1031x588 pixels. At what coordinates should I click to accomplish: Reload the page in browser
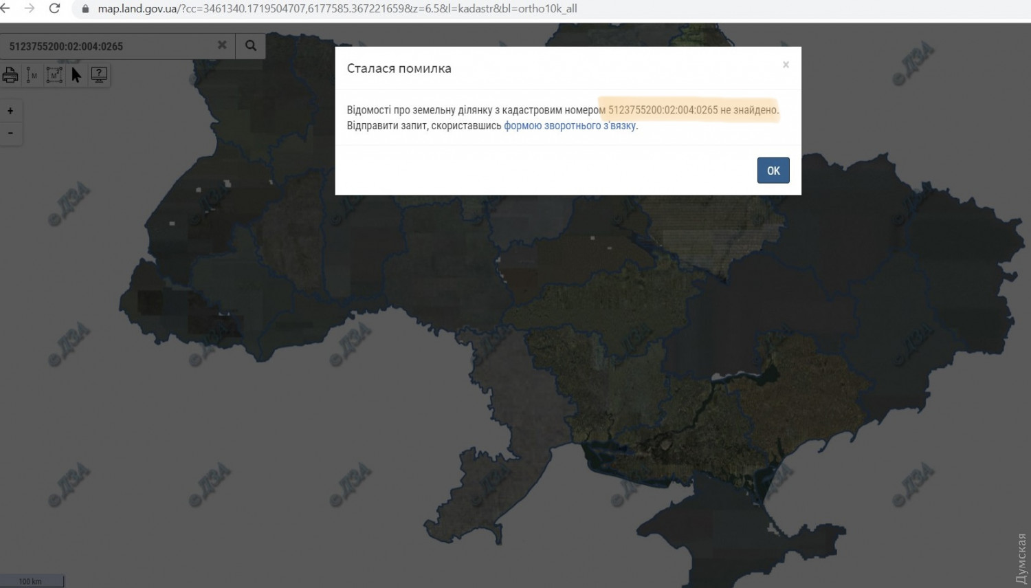(55, 9)
